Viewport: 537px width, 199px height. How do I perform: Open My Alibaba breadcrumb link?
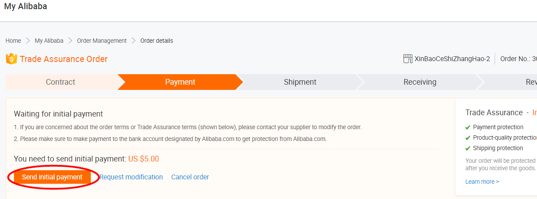click(x=49, y=41)
